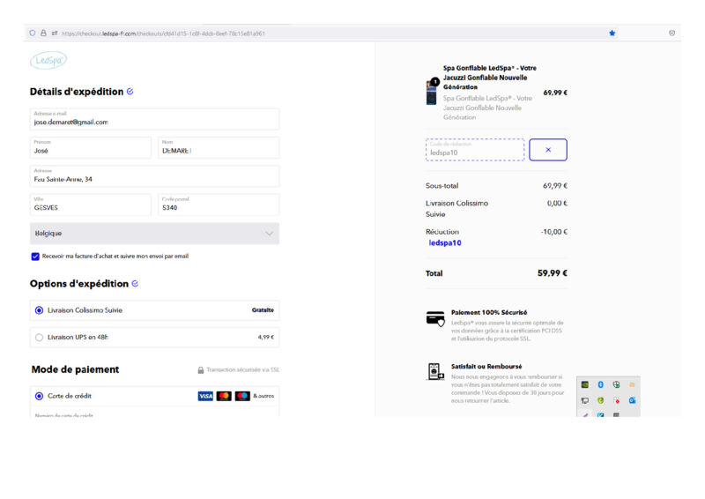Screen dimensions: 705x499
Task: Click the Paiement 100% Sécurisé heading
Action: [489, 312]
